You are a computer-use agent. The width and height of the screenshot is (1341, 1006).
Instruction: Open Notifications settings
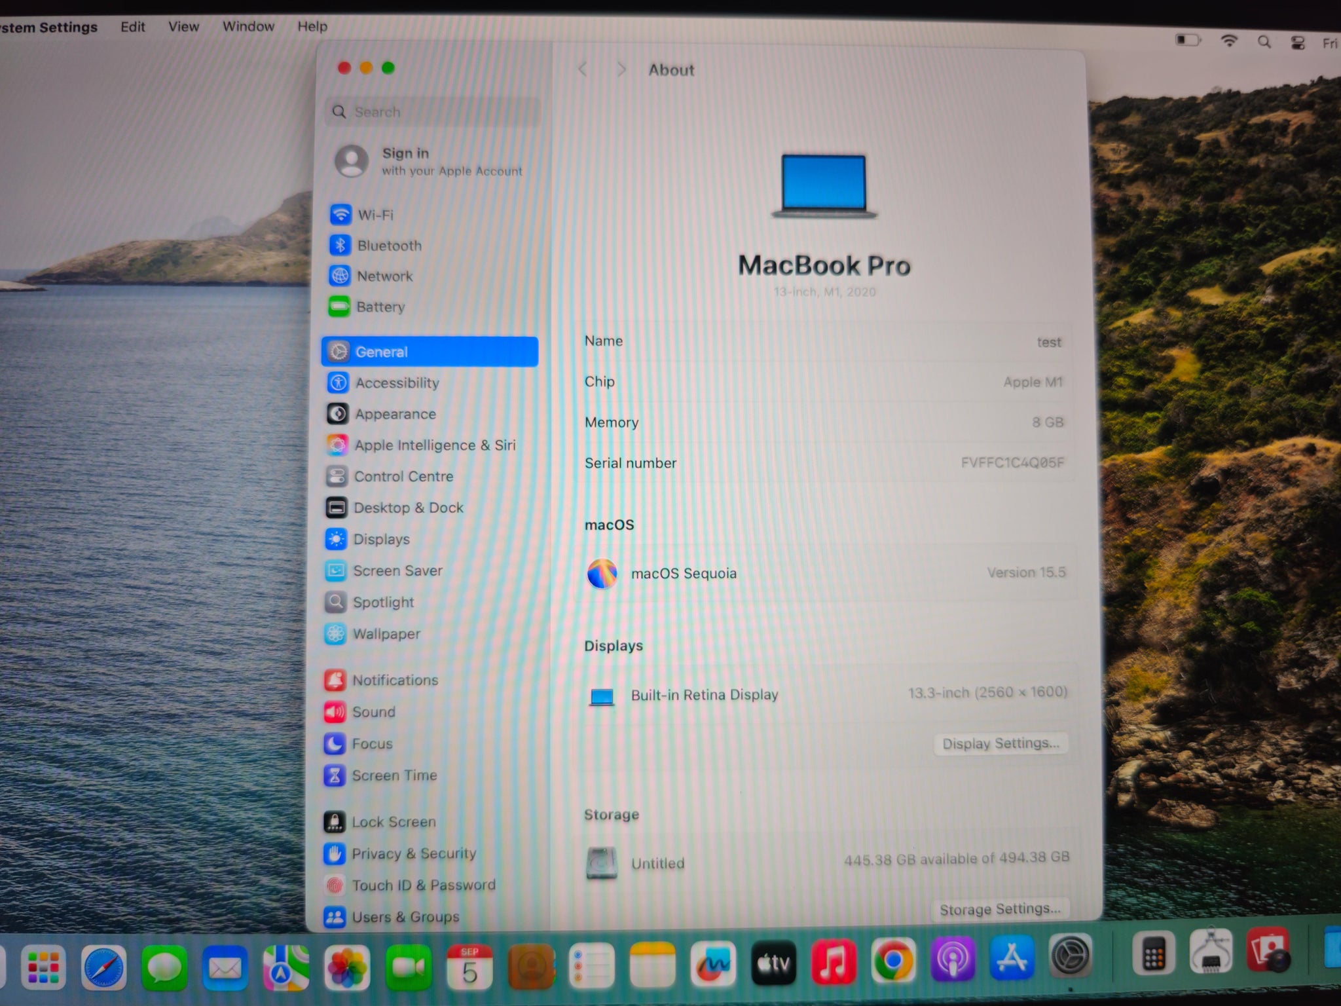395,680
